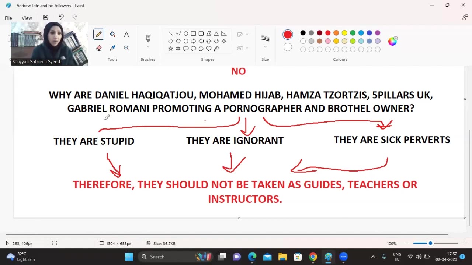Choose the Diamond shape
This screenshot has height=265, width=472.
pyautogui.click(x=171, y=41)
